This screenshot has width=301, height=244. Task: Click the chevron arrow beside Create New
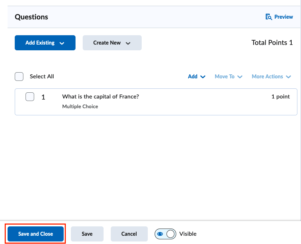click(x=128, y=43)
